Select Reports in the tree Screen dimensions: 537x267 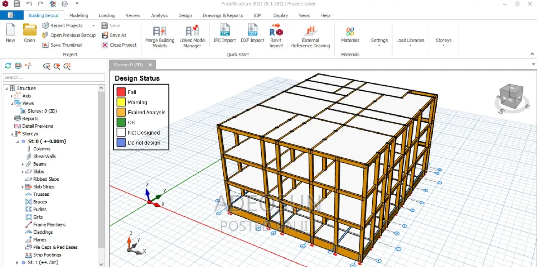coord(30,119)
